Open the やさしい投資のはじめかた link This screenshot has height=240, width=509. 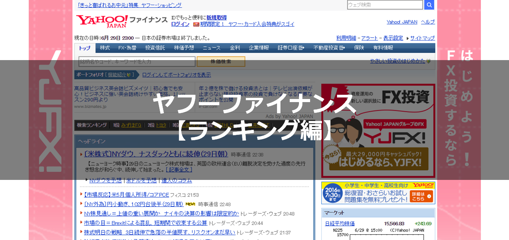398,61
